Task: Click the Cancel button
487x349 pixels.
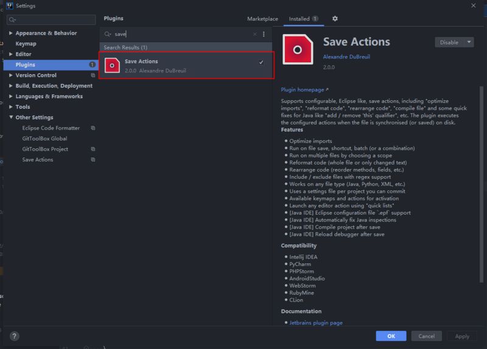Action: click(x=427, y=336)
